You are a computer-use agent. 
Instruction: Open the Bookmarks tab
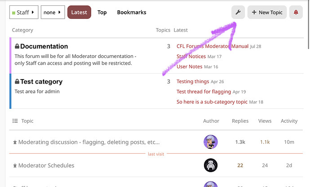point(132,12)
